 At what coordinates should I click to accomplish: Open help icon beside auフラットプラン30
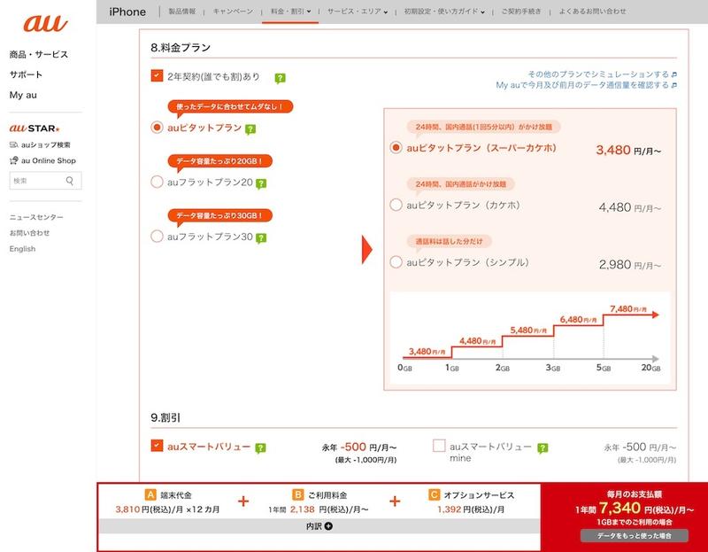(261, 237)
